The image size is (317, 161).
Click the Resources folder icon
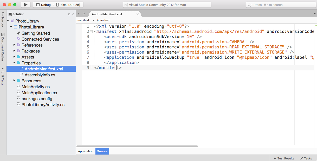pos(18,81)
